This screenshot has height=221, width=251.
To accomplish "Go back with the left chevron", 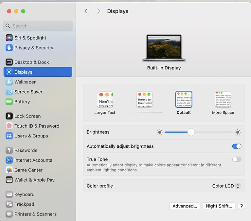I will (86, 11).
